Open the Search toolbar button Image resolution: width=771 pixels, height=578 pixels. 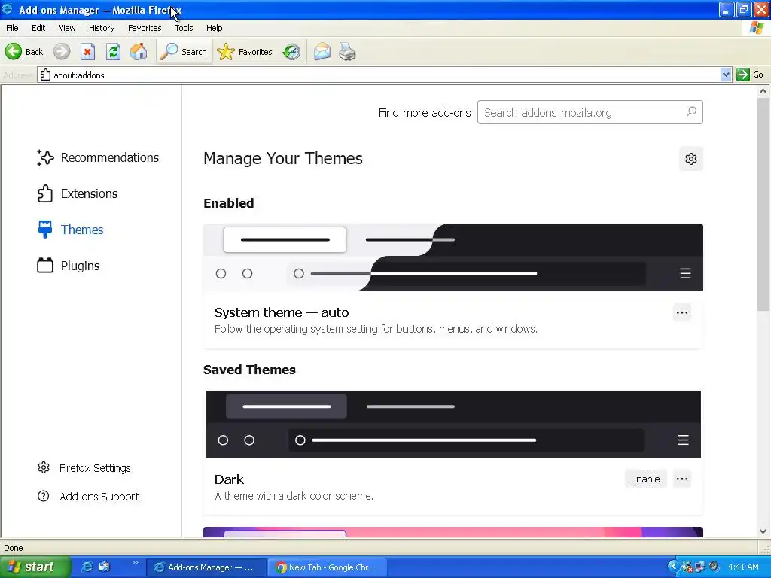point(184,52)
